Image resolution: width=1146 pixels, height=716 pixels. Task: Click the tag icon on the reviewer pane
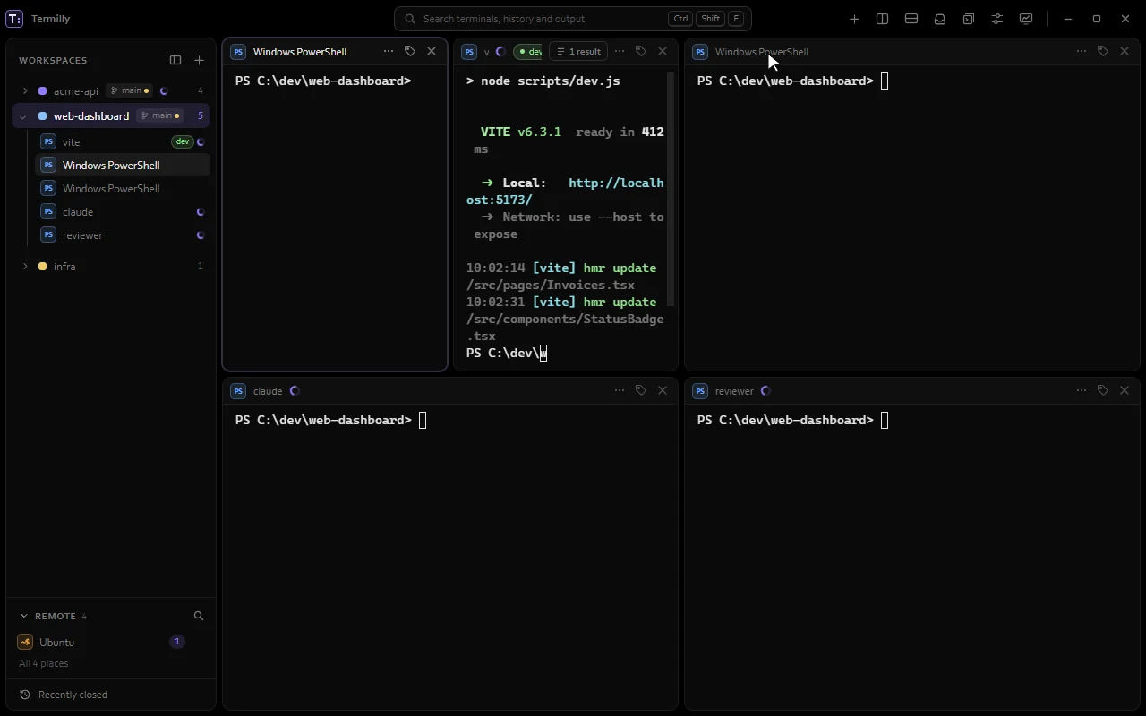click(x=1103, y=390)
